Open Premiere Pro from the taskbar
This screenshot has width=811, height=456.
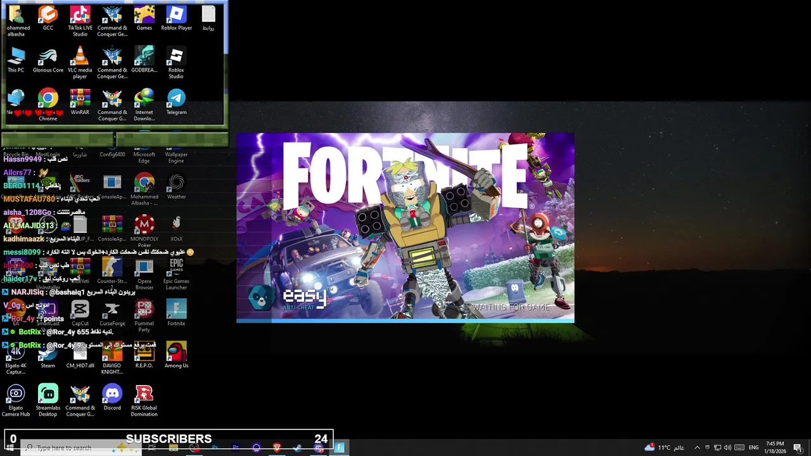pos(236,448)
